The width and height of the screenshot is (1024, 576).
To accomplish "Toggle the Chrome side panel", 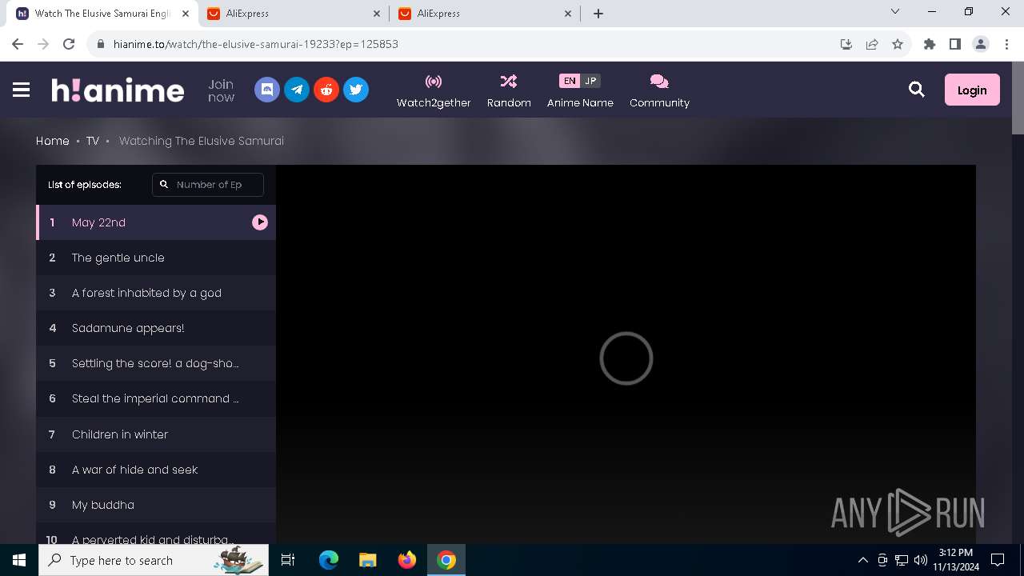I will 955,44.
